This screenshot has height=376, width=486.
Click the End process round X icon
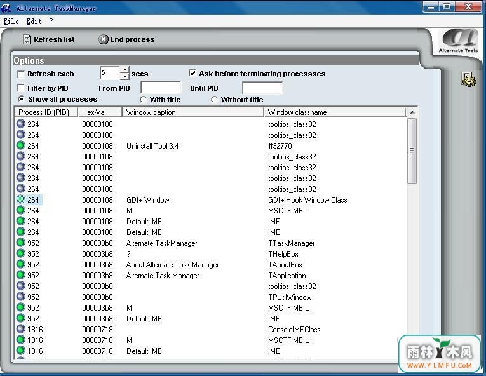tap(103, 39)
